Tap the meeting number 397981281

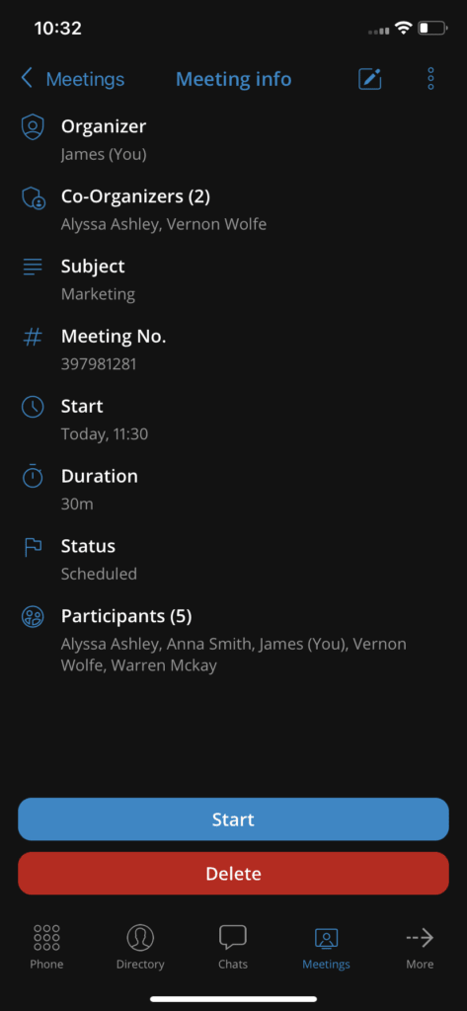(x=99, y=363)
